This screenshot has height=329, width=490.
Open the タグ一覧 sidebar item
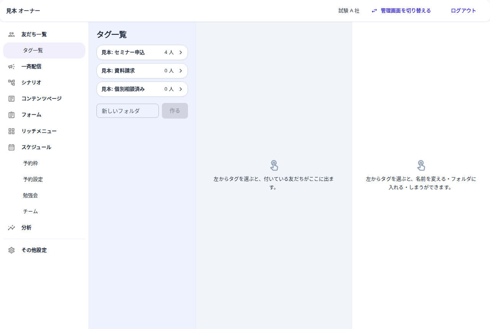[44, 50]
